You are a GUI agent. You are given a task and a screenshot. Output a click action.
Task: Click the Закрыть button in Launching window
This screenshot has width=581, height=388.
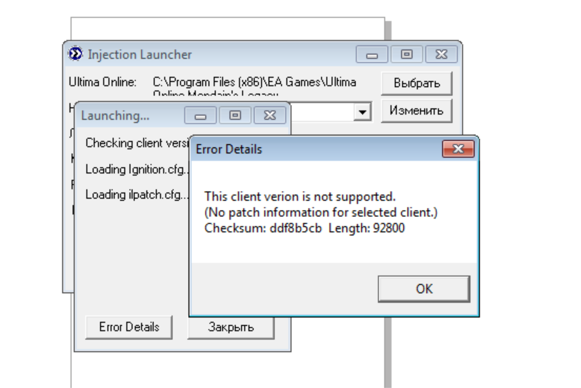coord(231,328)
